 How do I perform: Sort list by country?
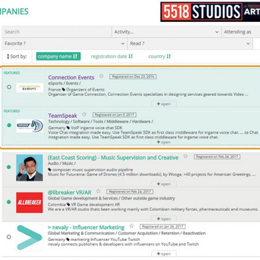point(159,57)
